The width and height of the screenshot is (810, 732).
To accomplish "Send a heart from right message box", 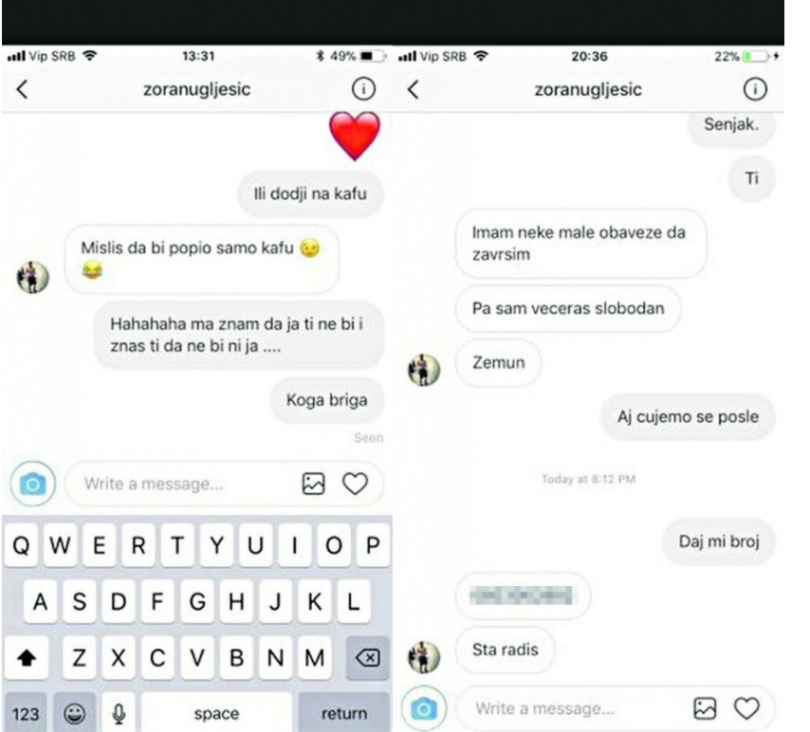I will [747, 708].
